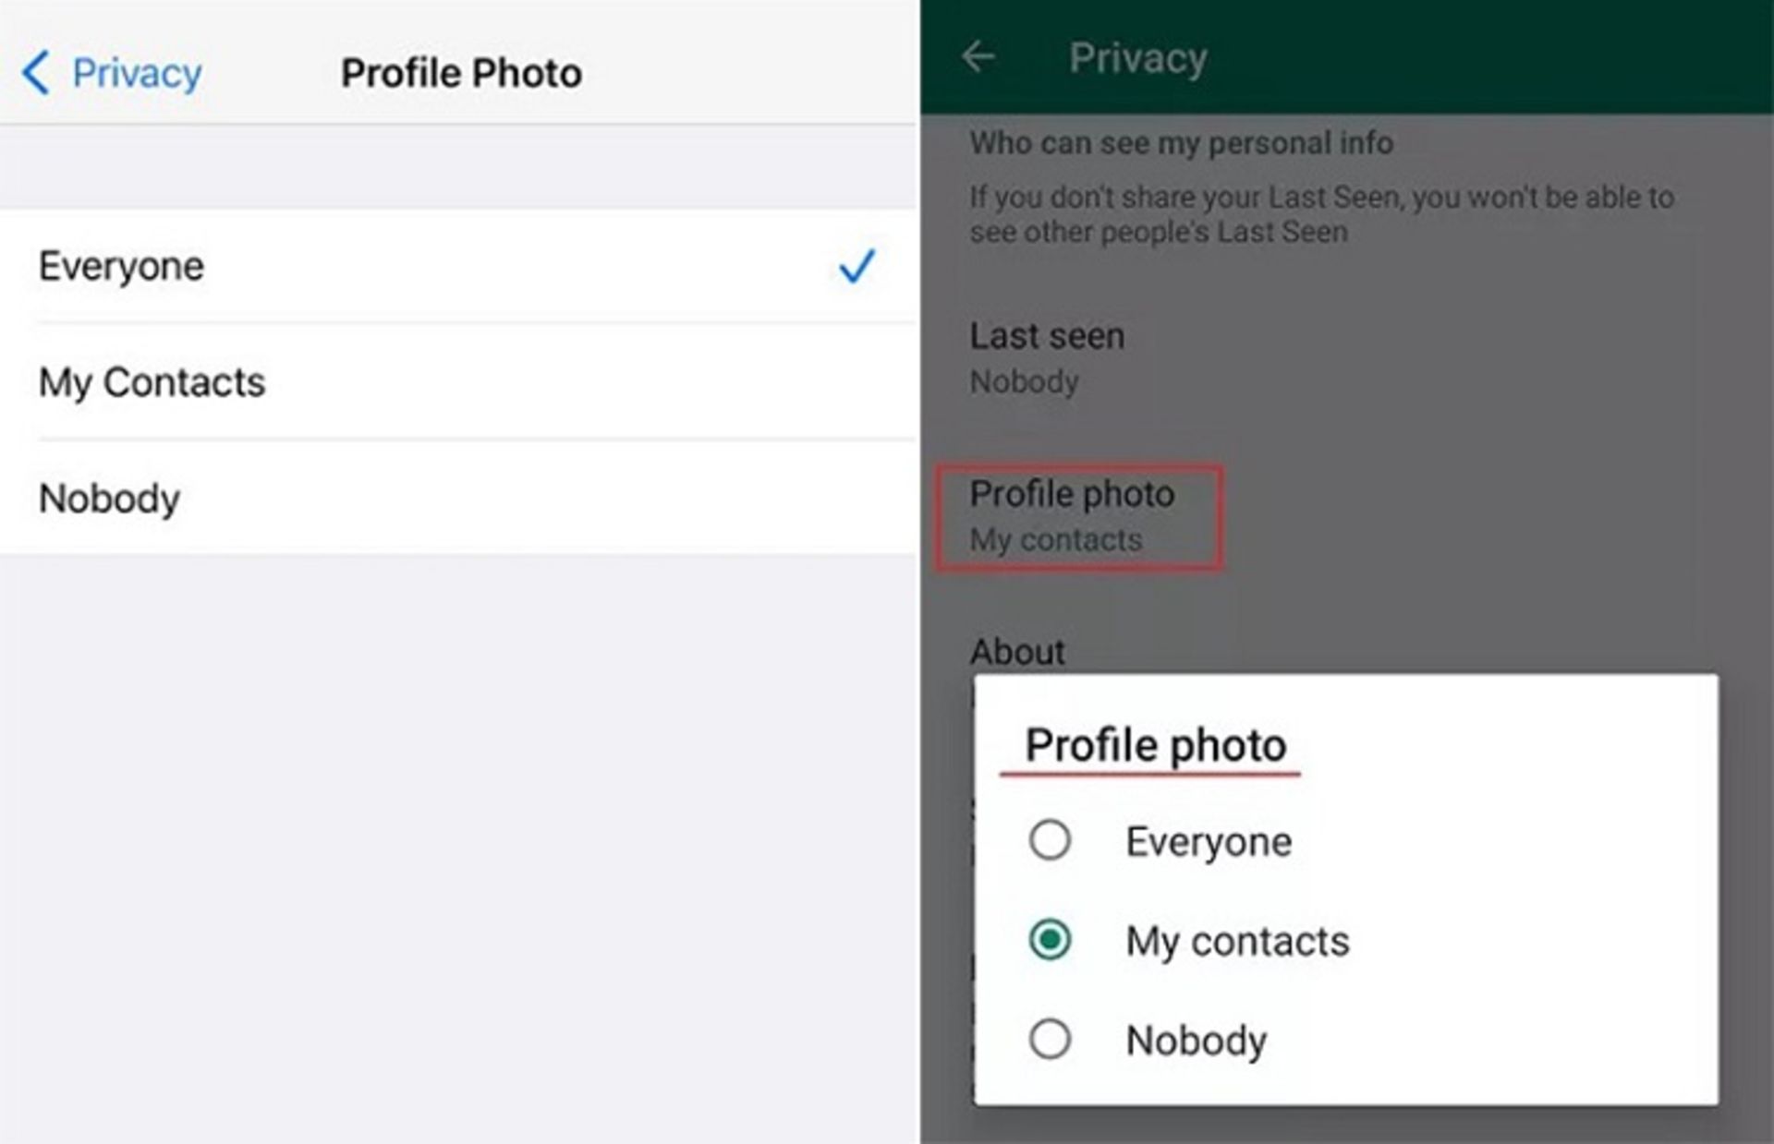Screen dimensions: 1774x1144
Task: Choose My Contacts in iOS list
Action: [x=458, y=382]
